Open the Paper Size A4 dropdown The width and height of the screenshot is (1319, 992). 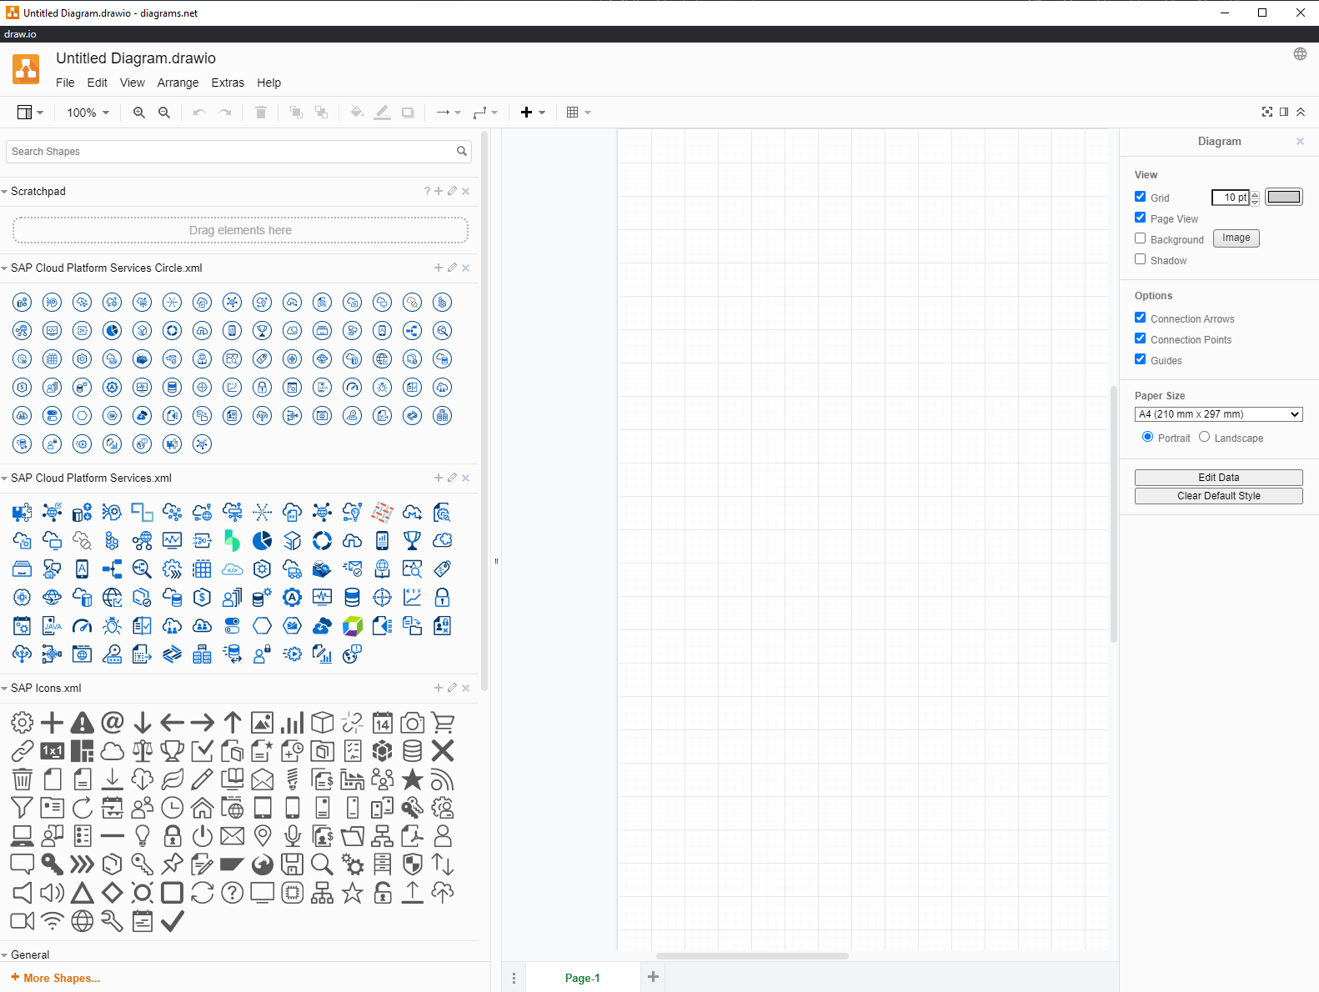pos(1218,414)
